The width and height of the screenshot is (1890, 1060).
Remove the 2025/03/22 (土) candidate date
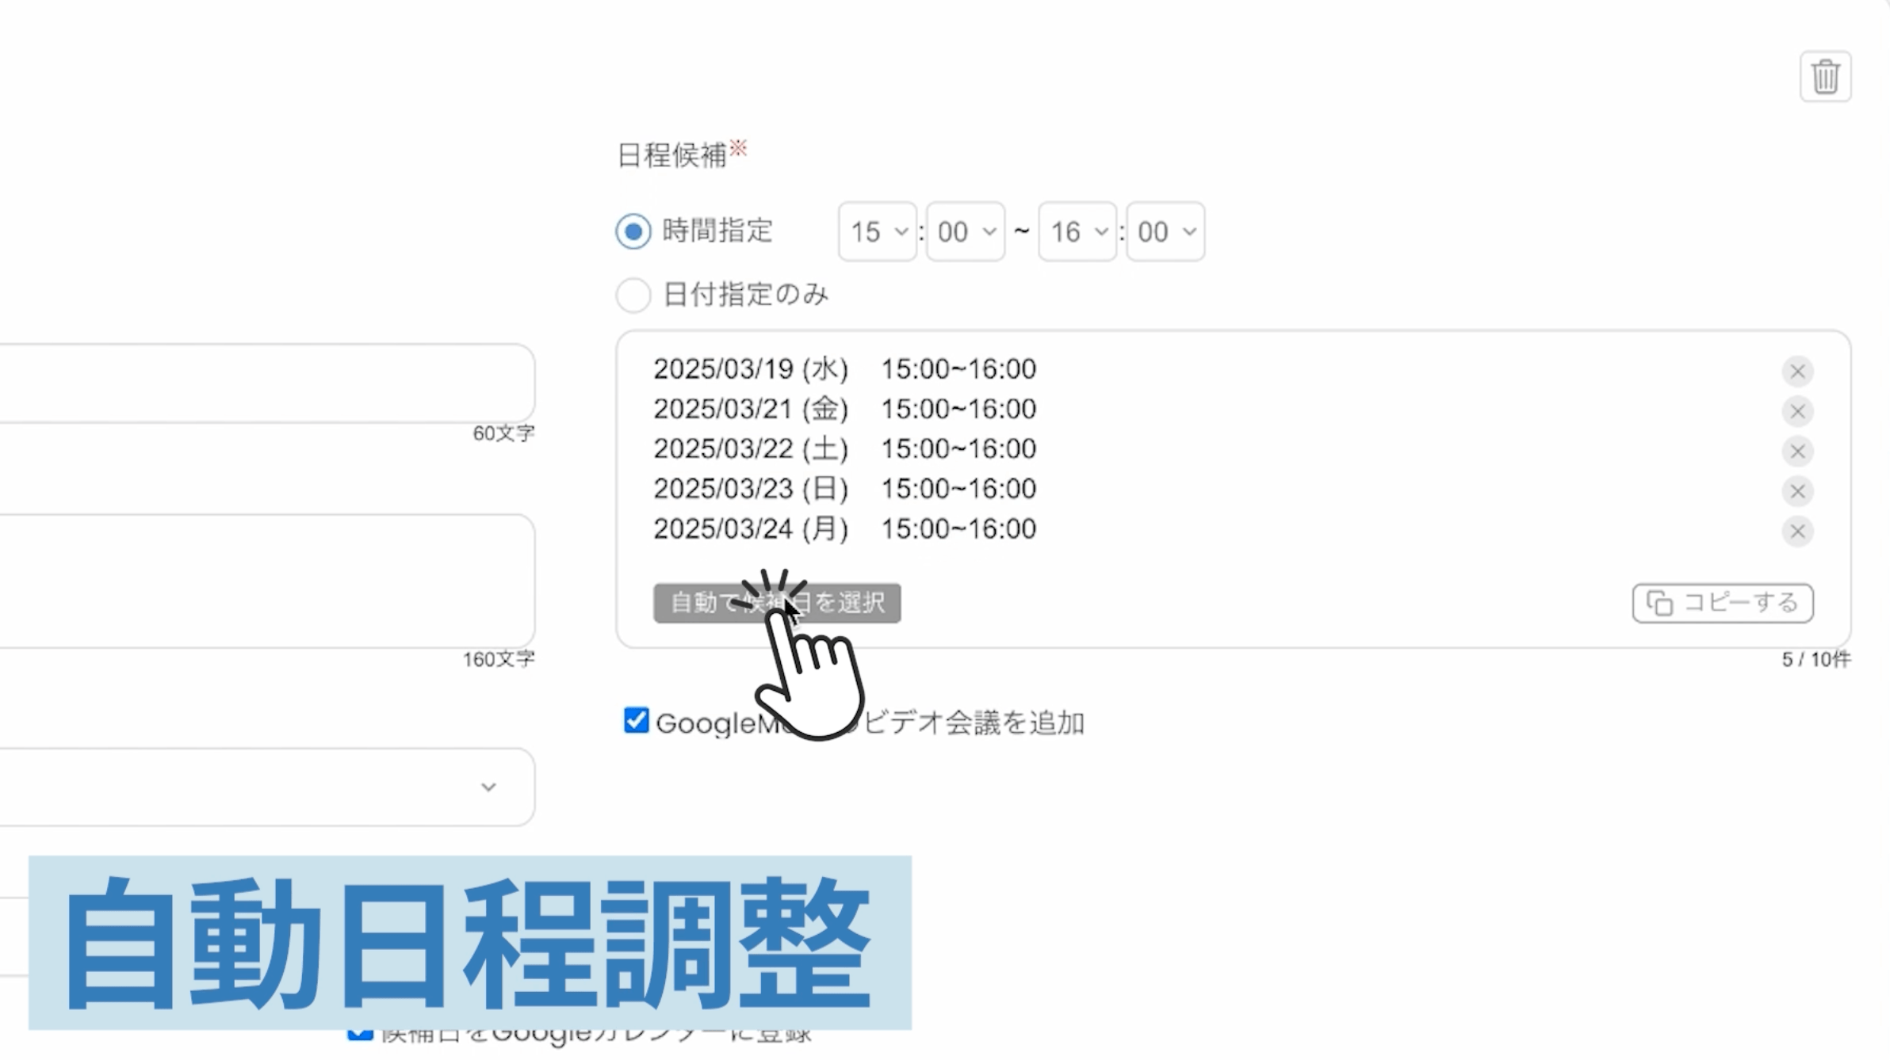(x=1797, y=451)
